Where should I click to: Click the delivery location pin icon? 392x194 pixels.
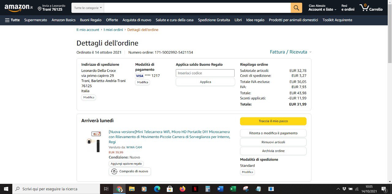40,9
